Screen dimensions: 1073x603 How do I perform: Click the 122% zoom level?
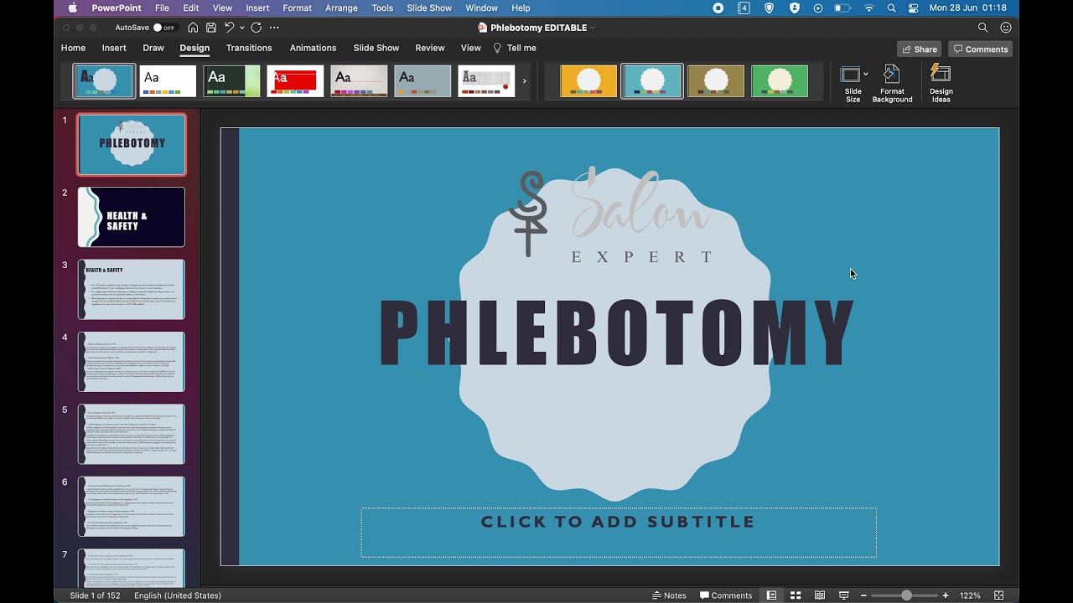point(971,595)
